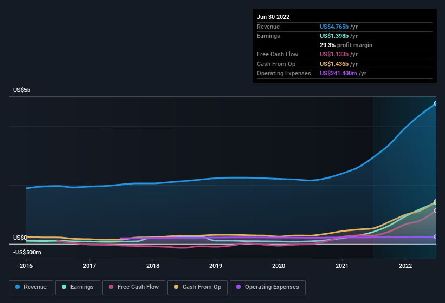Click the -US$500m y-axis label
This screenshot has width=445, height=303.
(x=27, y=252)
